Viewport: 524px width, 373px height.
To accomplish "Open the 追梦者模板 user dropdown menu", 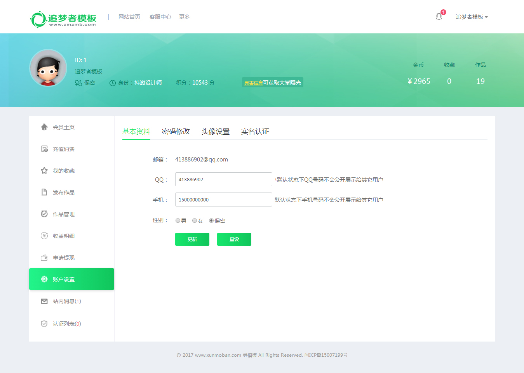I will click(x=472, y=17).
